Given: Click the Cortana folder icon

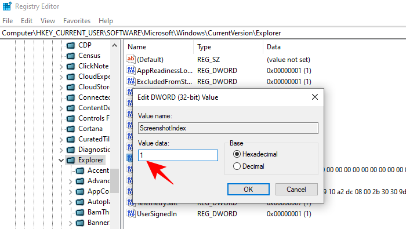Looking at the screenshot, I should [71, 129].
